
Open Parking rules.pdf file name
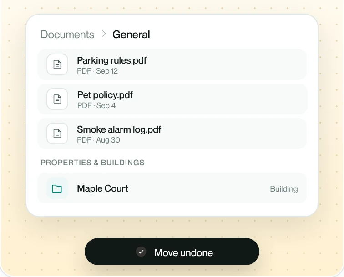pyautogui.click(x=111, y=60)
